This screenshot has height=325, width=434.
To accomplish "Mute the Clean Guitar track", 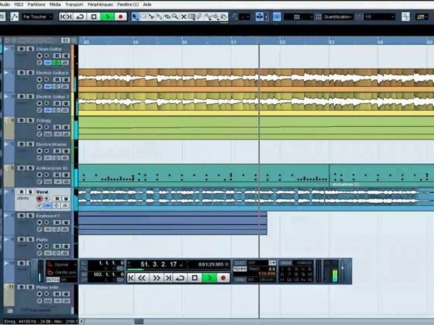I will coord(21,49).
